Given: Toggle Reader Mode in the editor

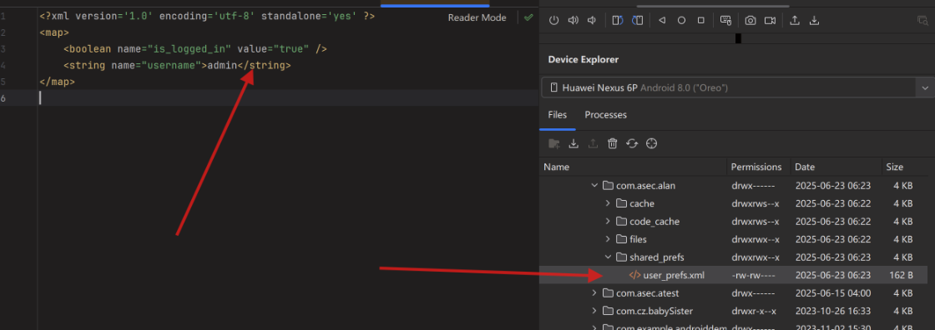Looking at the screenshot, I should (x=477, y=17).
